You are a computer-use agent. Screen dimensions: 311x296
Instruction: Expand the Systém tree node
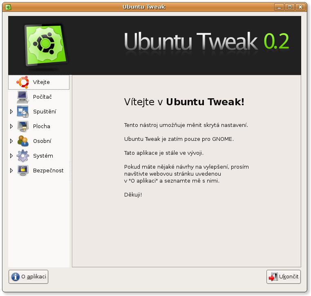(x=11, y=156)
